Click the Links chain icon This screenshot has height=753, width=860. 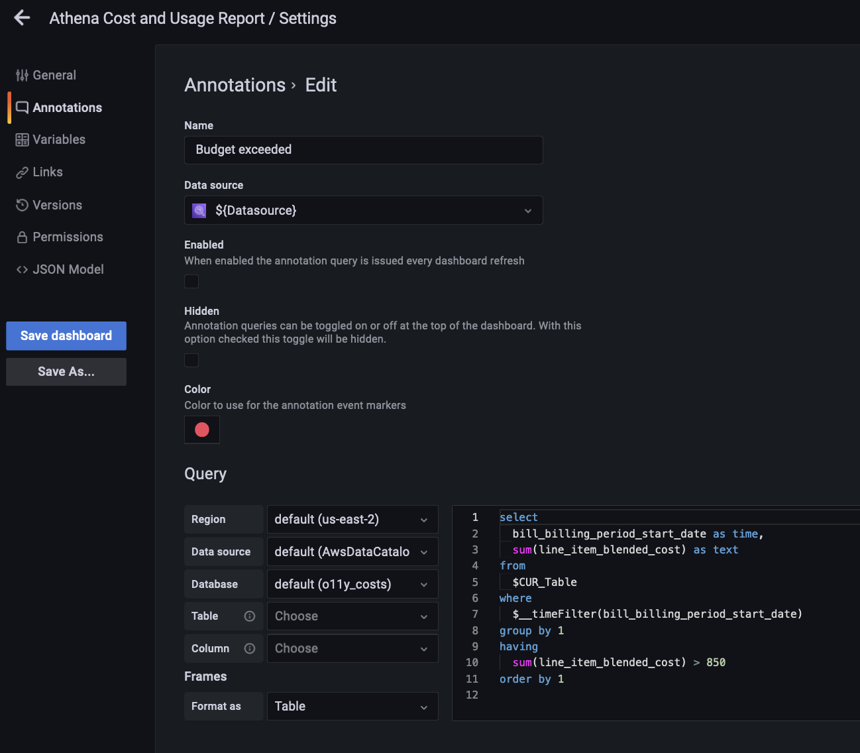click(22, 172)
